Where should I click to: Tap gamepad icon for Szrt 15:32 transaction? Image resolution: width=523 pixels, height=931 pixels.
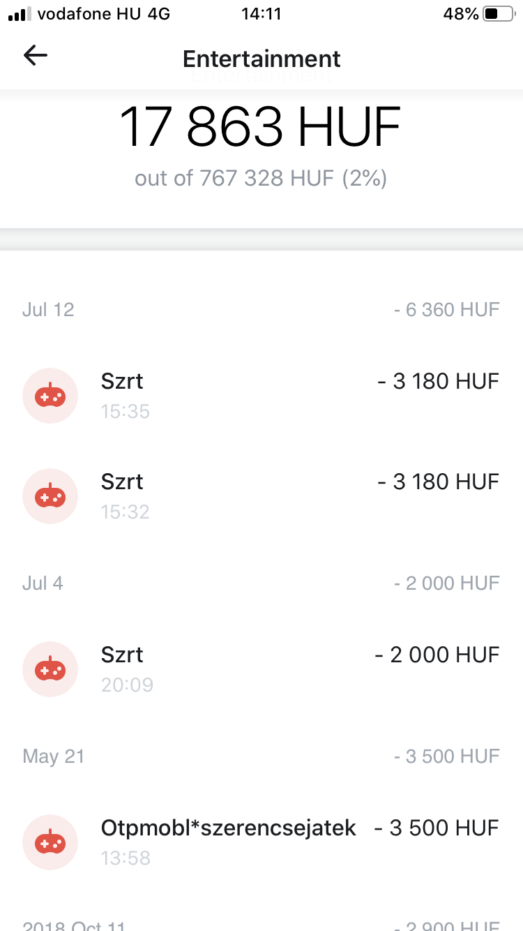tap(50, 496)
